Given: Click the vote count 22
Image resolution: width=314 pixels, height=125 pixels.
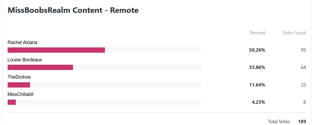Looking at the screenshot, I should pyautogui.click(x=303, y=85).
